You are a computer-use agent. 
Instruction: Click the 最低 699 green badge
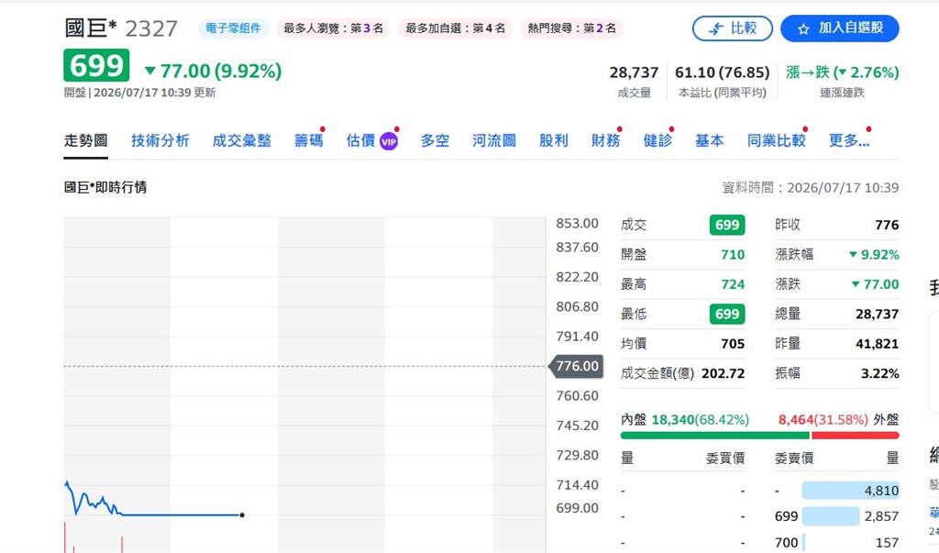727,314
